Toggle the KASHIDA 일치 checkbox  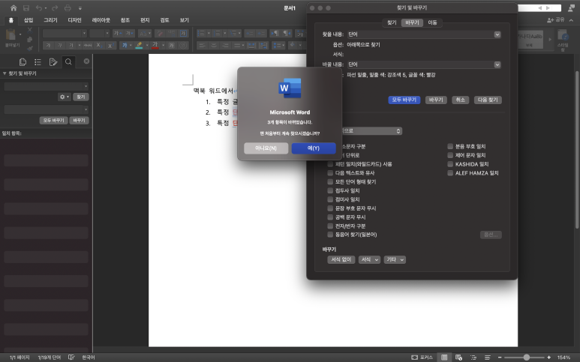[450, 164]
